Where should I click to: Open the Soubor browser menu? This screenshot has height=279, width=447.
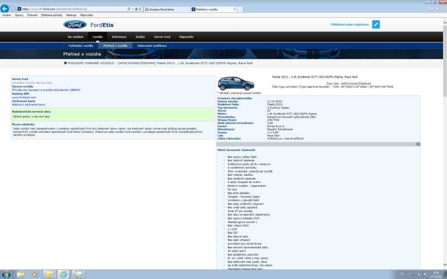pyautogui.click(x=7, y=15)
